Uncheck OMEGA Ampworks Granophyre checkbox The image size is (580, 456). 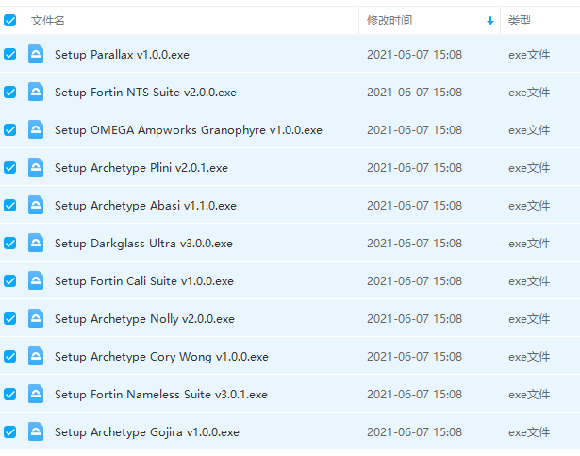[10, 130]
